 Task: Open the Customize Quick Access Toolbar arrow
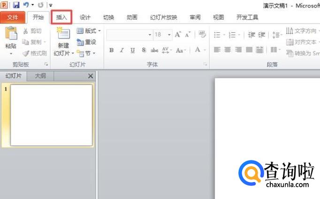coord(51,5)
